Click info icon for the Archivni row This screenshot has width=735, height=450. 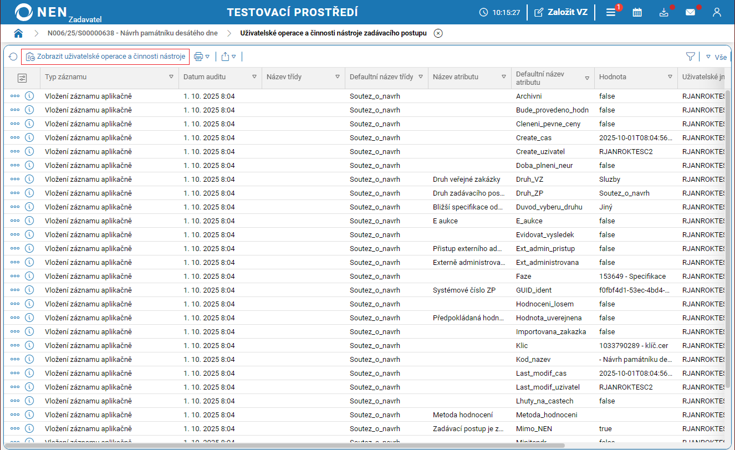click(29, 96)
